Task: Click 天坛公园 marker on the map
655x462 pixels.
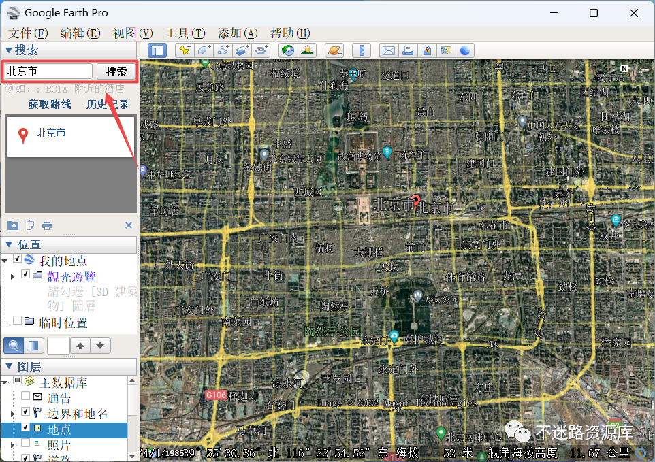Action: pyautogui.click(x=418, y=296)
